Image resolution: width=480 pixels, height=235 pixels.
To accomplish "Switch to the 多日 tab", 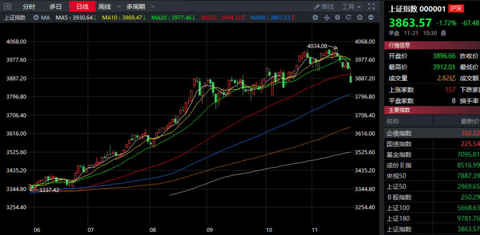I will [56, 7].
